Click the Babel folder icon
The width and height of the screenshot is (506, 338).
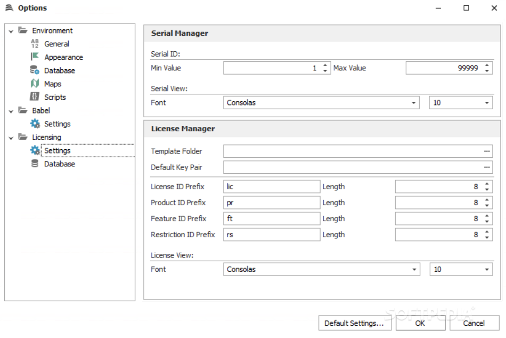point(22,110)
